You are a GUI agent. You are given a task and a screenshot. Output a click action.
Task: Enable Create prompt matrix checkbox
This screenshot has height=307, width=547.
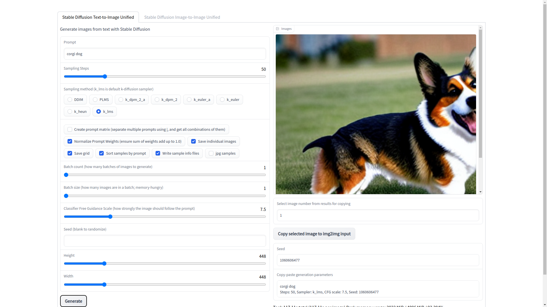70,129
